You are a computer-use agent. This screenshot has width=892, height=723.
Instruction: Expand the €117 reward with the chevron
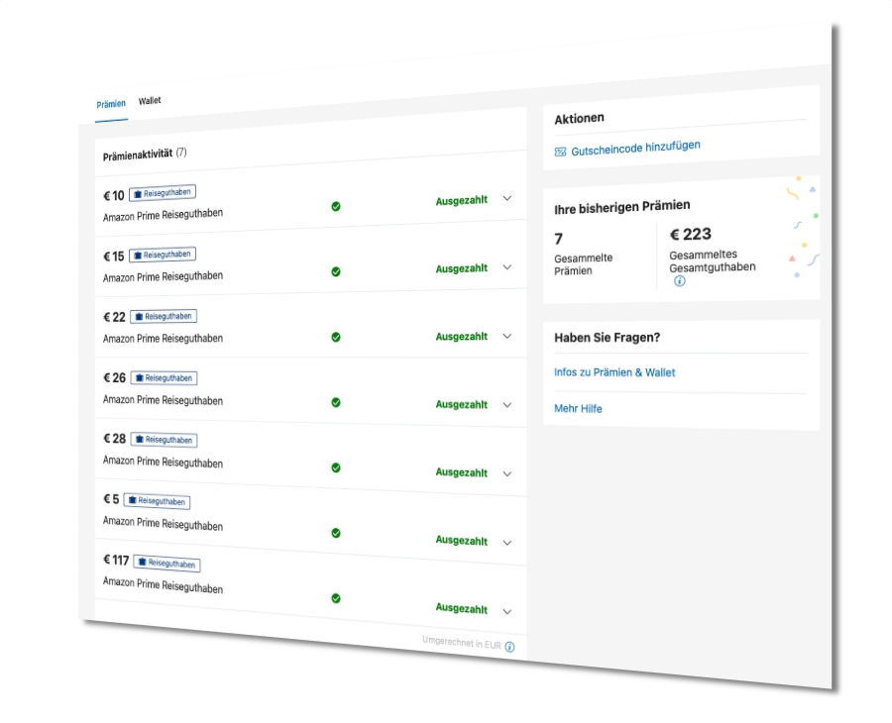[x=506, y=610]
